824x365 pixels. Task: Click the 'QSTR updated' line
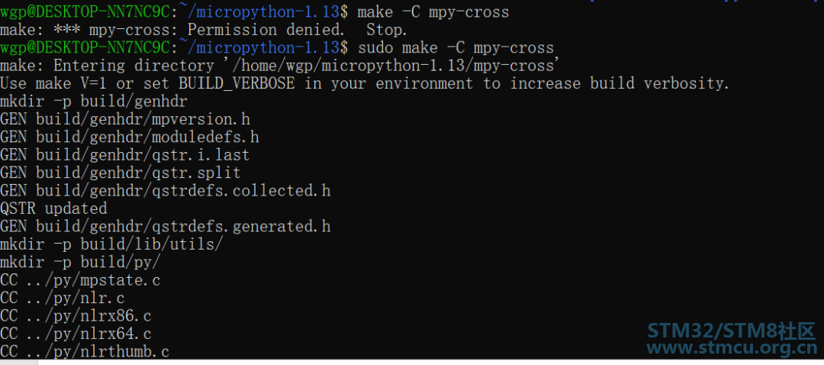click(53, 208)
